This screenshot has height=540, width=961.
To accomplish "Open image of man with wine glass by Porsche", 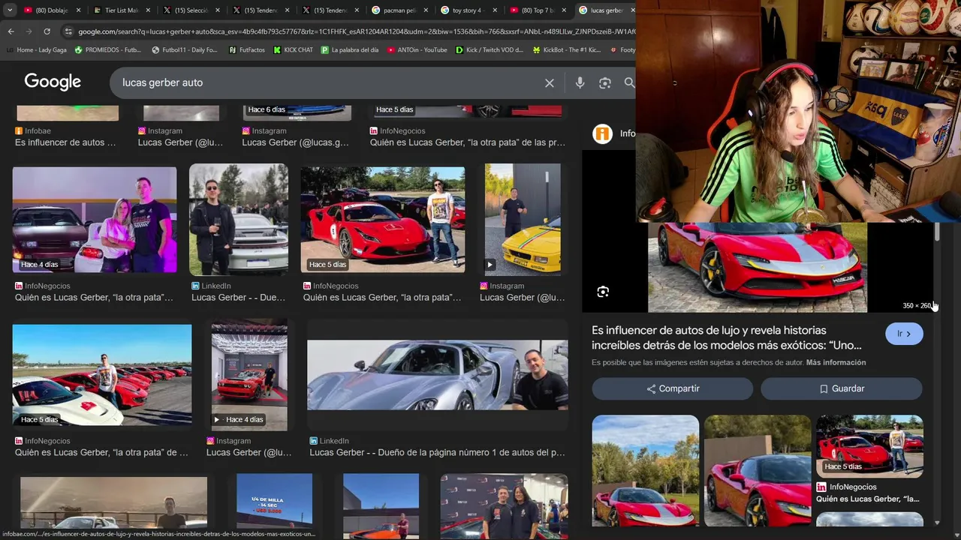I will [x=239, y=220].
